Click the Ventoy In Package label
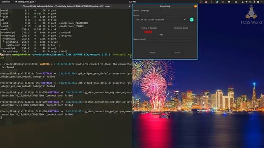This screenshot has height=148, width=264. [x=149, y=28]
